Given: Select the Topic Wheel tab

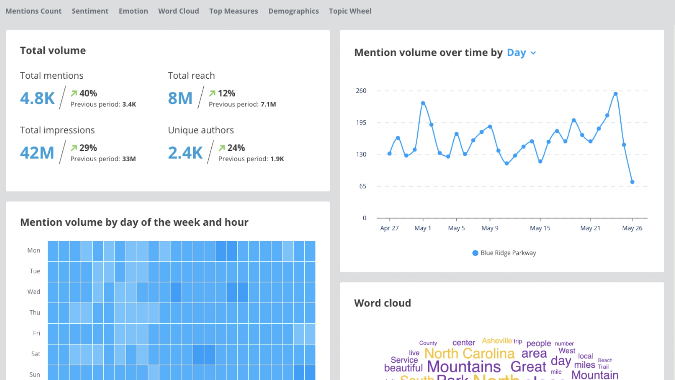Looking at the screenshot, I should pos(350,11).
